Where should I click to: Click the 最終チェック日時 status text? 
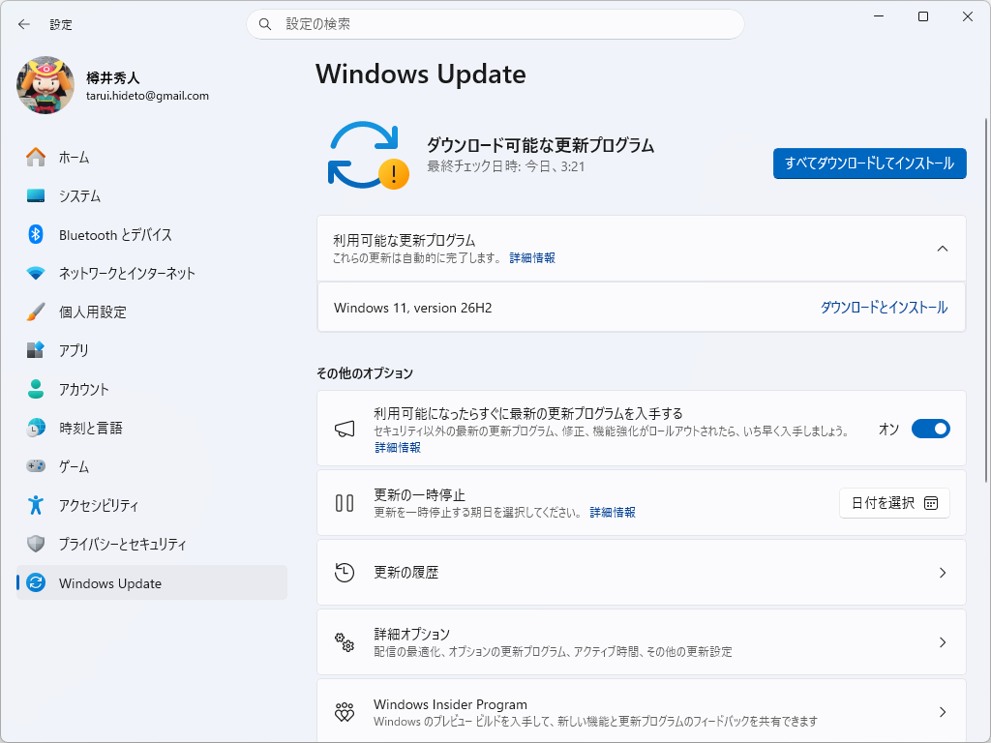coord(505,166)
